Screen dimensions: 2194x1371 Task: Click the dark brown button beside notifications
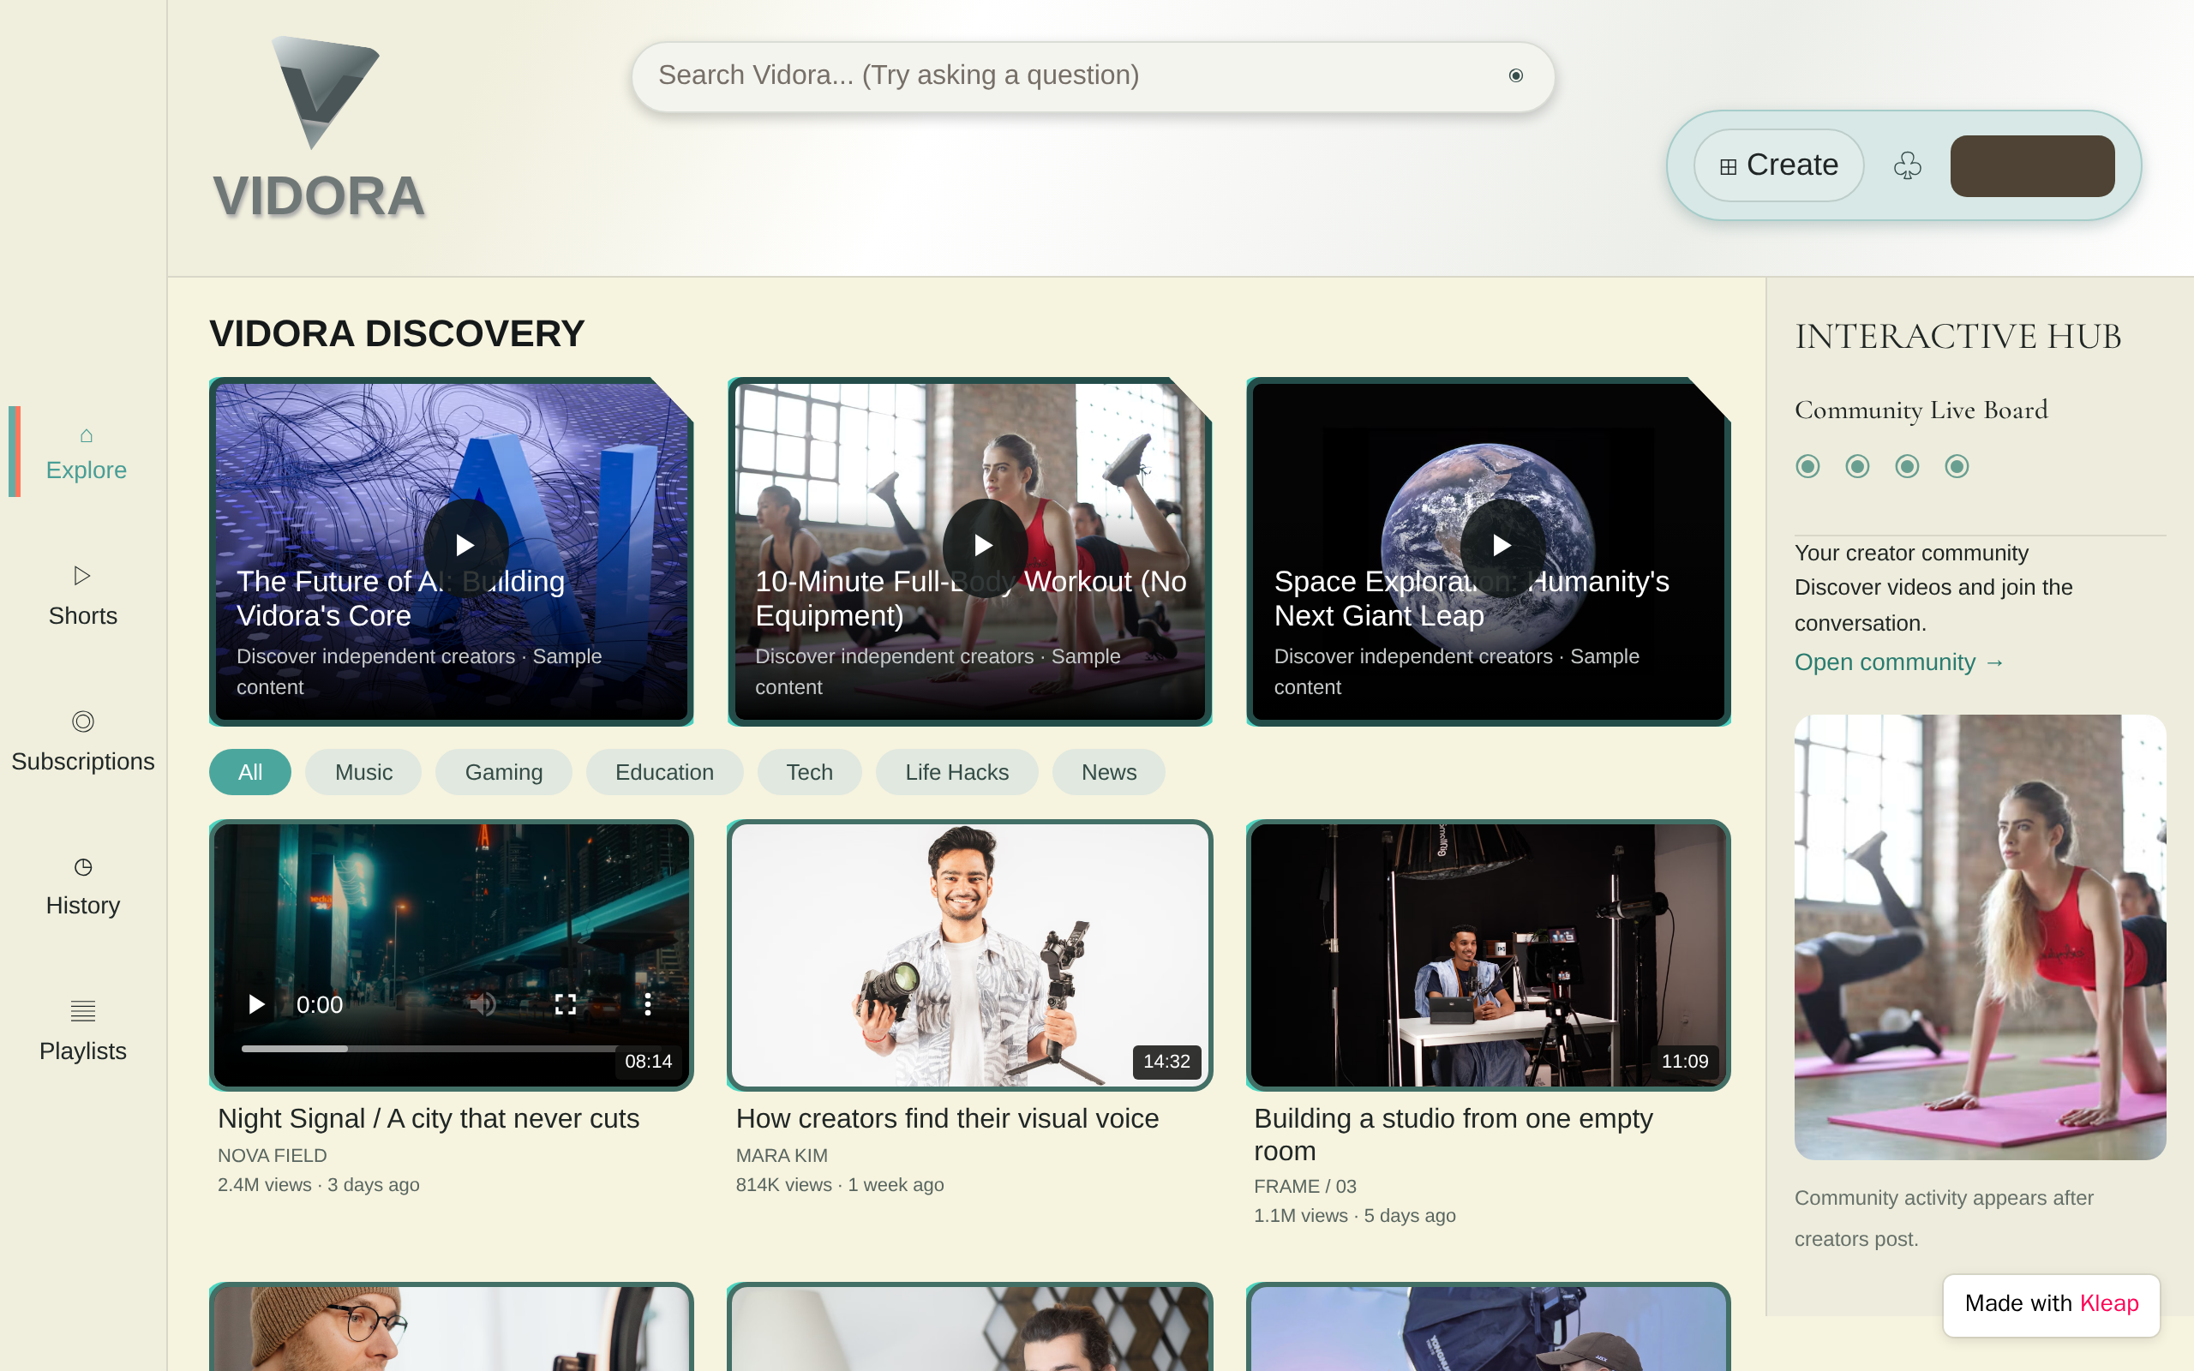(x=2033, y=165)
